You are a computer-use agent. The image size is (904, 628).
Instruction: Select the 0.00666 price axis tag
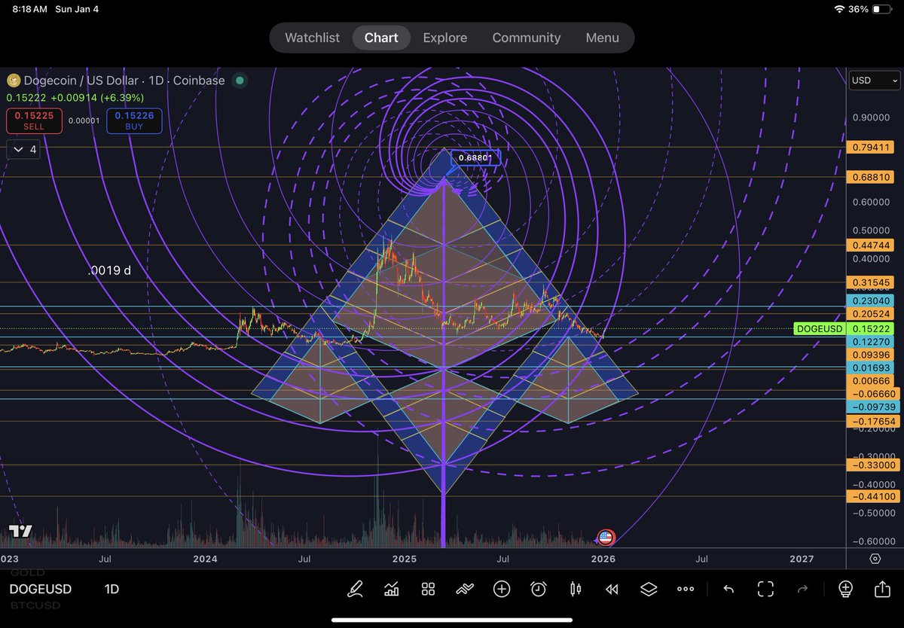pyautogui.click(x=870, y=381)
